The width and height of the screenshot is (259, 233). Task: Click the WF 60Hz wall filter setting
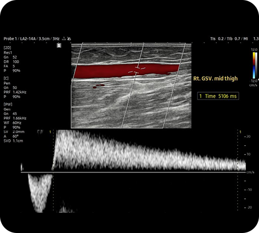(x=12, y=123)
